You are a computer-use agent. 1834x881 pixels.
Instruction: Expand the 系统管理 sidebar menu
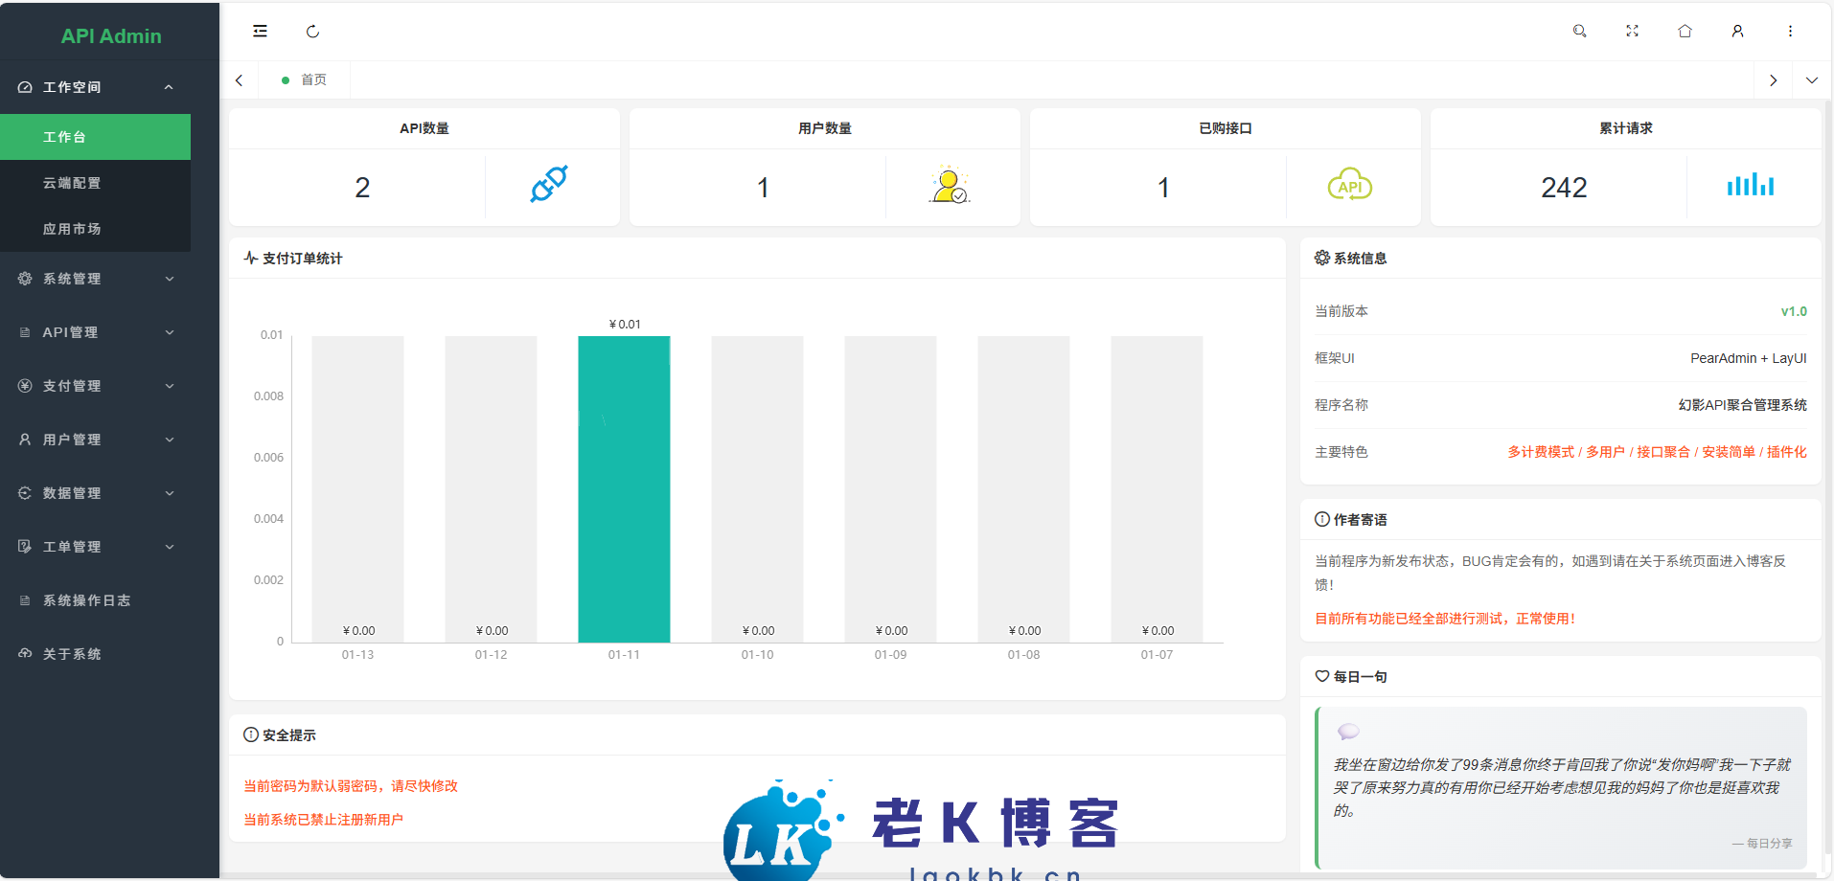[96, 279]
